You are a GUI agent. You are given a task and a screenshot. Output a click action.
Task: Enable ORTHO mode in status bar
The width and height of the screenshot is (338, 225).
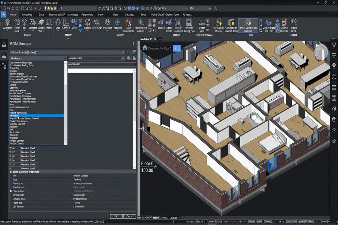tap(245, 222)
